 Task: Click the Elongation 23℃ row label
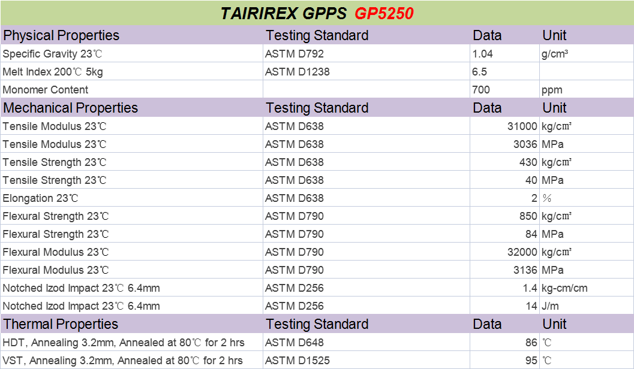tap(41, 198)
